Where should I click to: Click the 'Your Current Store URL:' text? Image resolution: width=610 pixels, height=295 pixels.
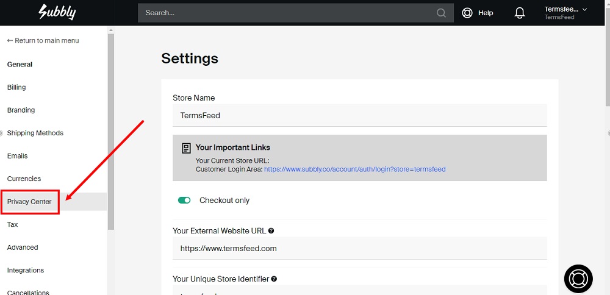point(232,161)
